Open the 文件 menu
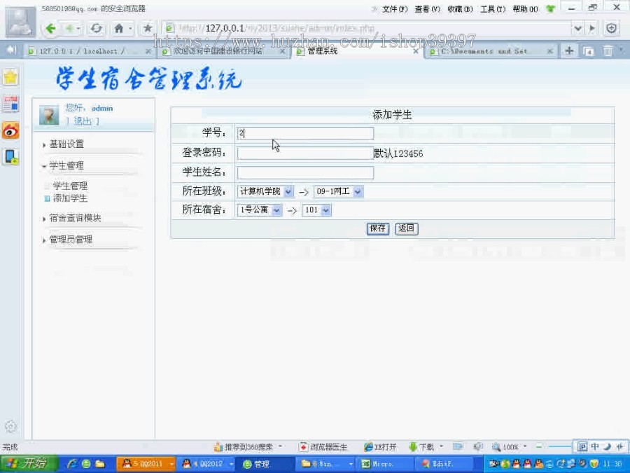Image resolution: width=630 pixels, height=473 pixels. 395,9
